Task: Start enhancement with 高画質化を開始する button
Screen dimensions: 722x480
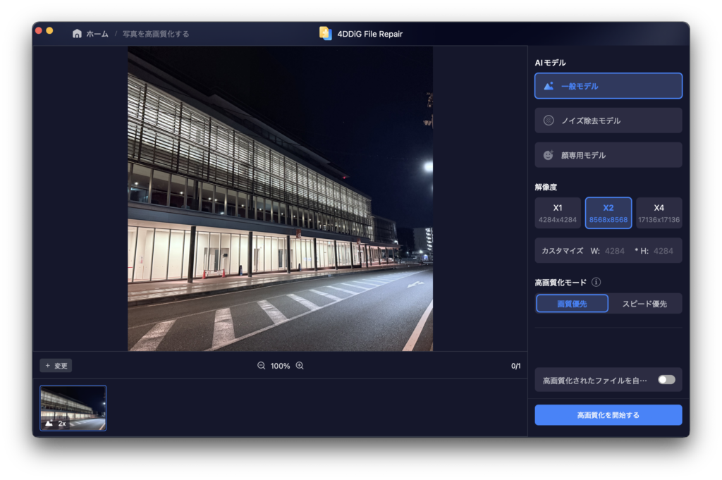Action: coord(608,415)
